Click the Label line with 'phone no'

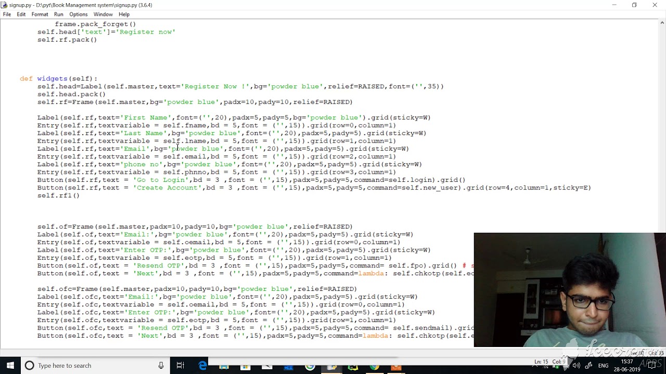coord(229,164)
